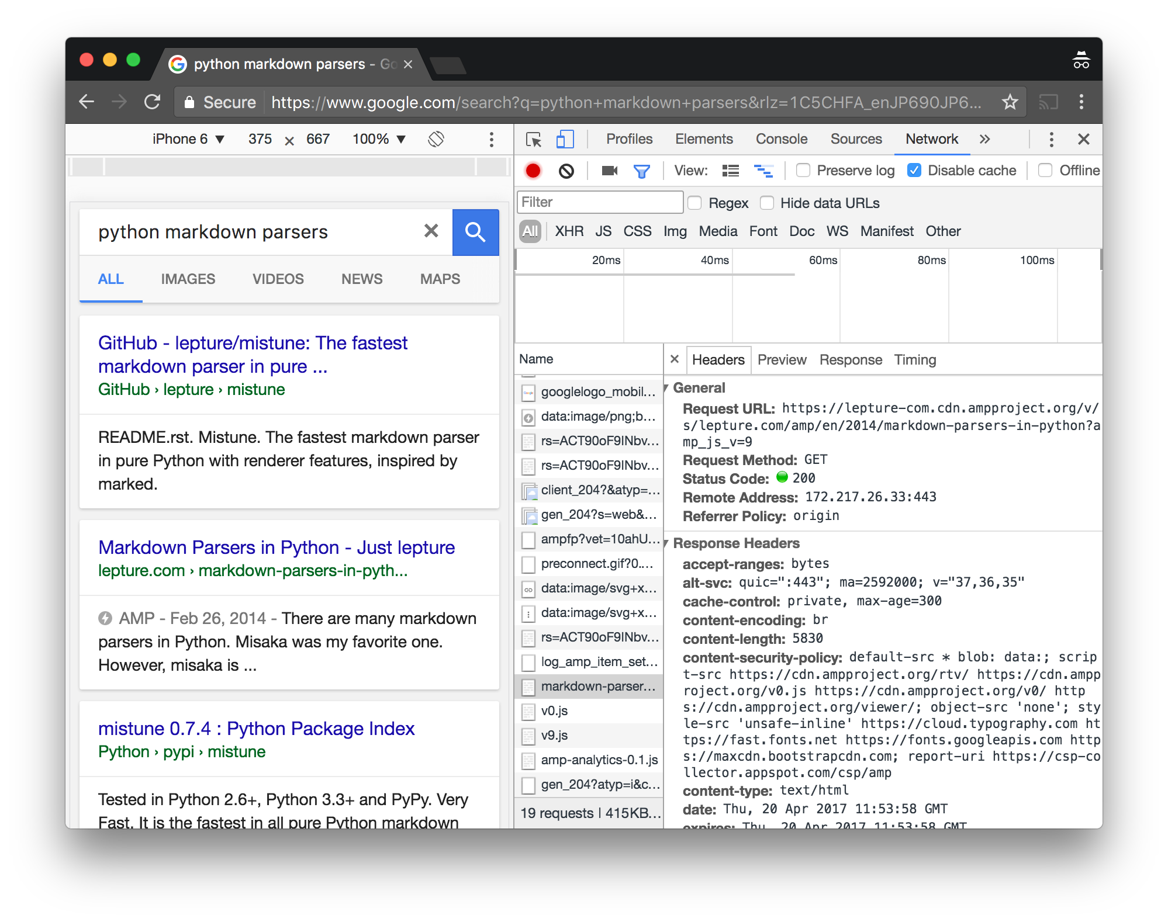The width and height of the screenshot is (1168, 922).
Task: Click the browser forward arrow
Action: pyautogui.click(x=119, y=102)
